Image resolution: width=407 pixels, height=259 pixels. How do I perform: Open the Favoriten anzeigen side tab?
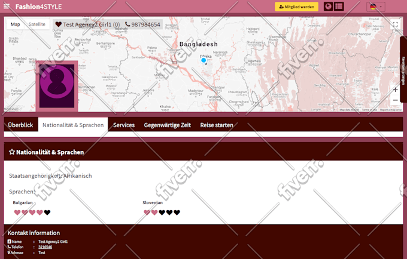point(403,70)
